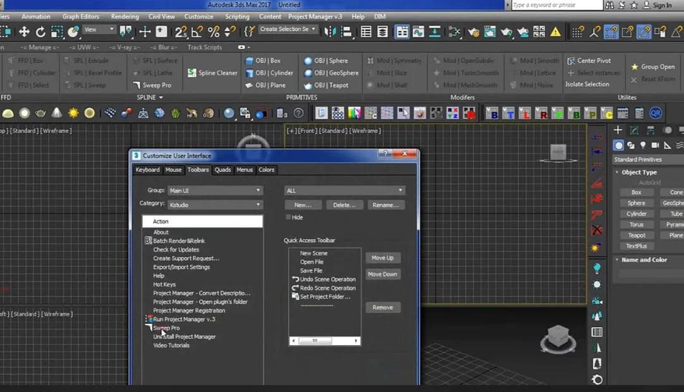This screenshot has height=392, width=684.
Task: Click the search keyword input field
Action: coord(557,5)
